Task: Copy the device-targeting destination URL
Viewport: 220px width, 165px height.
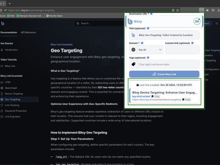Action: [186, 100]
